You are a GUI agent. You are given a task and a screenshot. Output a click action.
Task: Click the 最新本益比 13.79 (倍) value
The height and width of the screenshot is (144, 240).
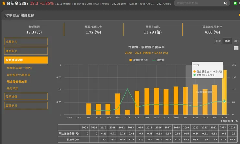point(153,32)
